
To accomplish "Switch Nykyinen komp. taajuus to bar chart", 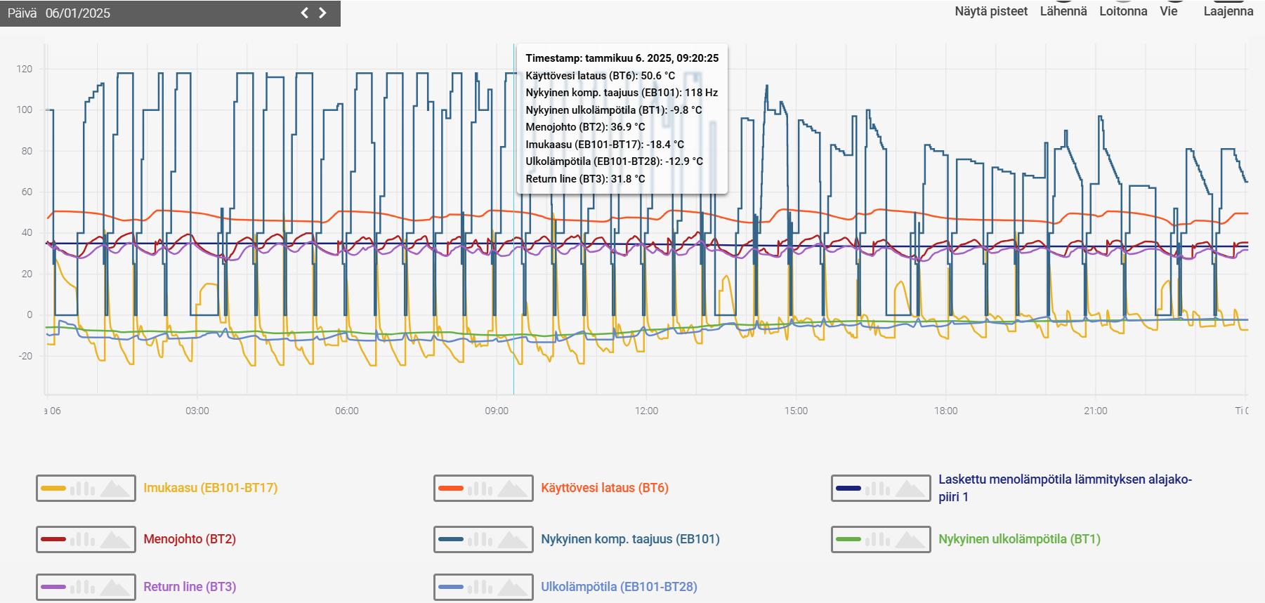I will [x=480, y=539].
